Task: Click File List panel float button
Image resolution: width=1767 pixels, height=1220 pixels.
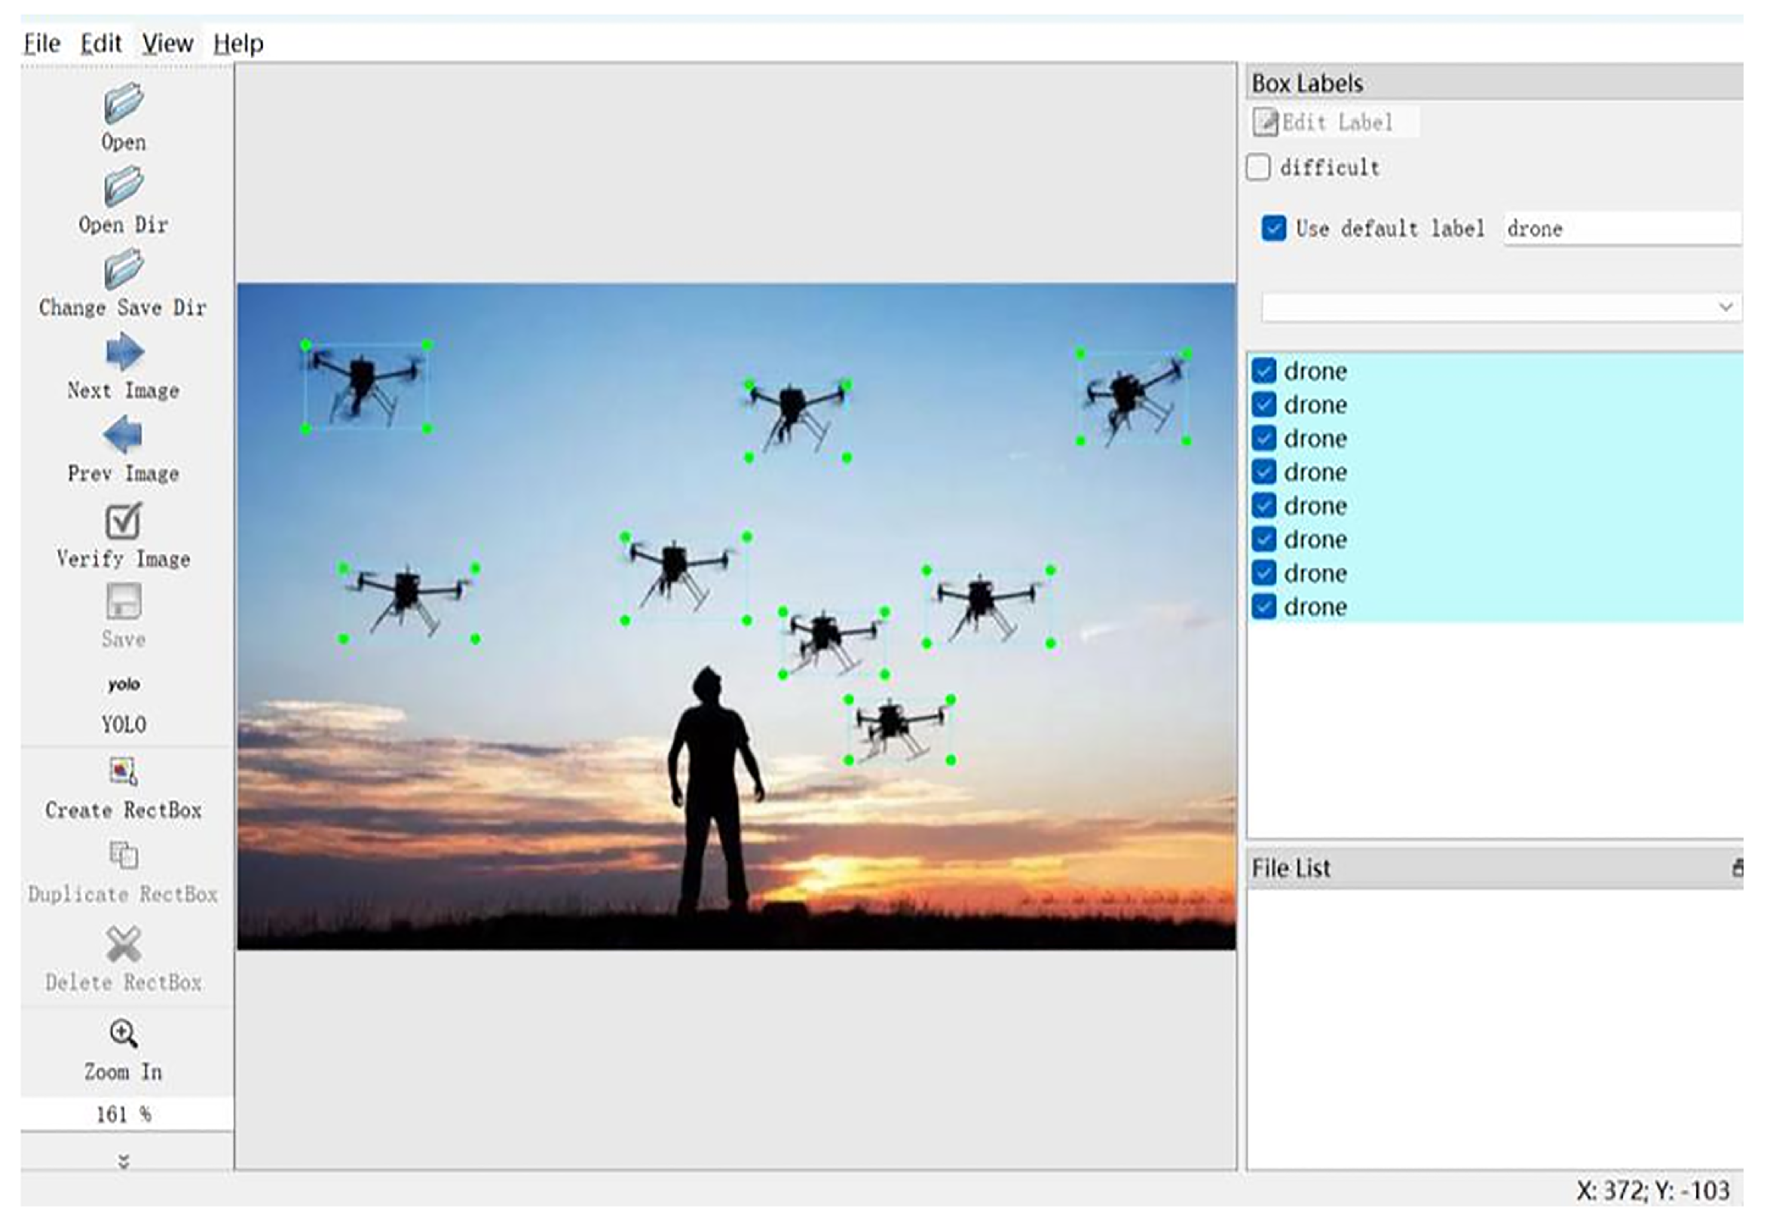Action: coord(1738,868)
